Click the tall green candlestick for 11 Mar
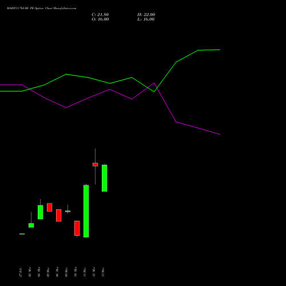 point(86,211)
